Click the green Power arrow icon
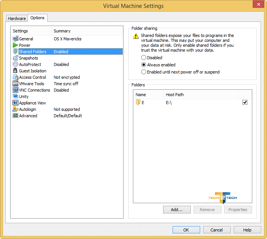This screenshot has width=267, height=239. coord(15,45)
